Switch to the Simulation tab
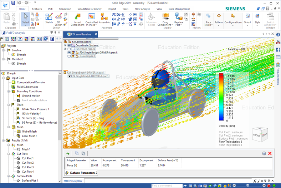The height and width of the screenshot is (188, 281). tap(65, 9)
